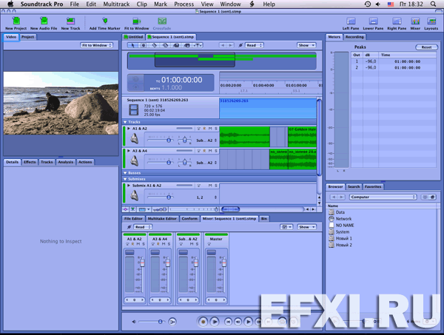Image resolution: width=444 pixels, height=335 pixels.
Task: Click the instrument icon of track A3 & A4
Action: pos(135,161)
